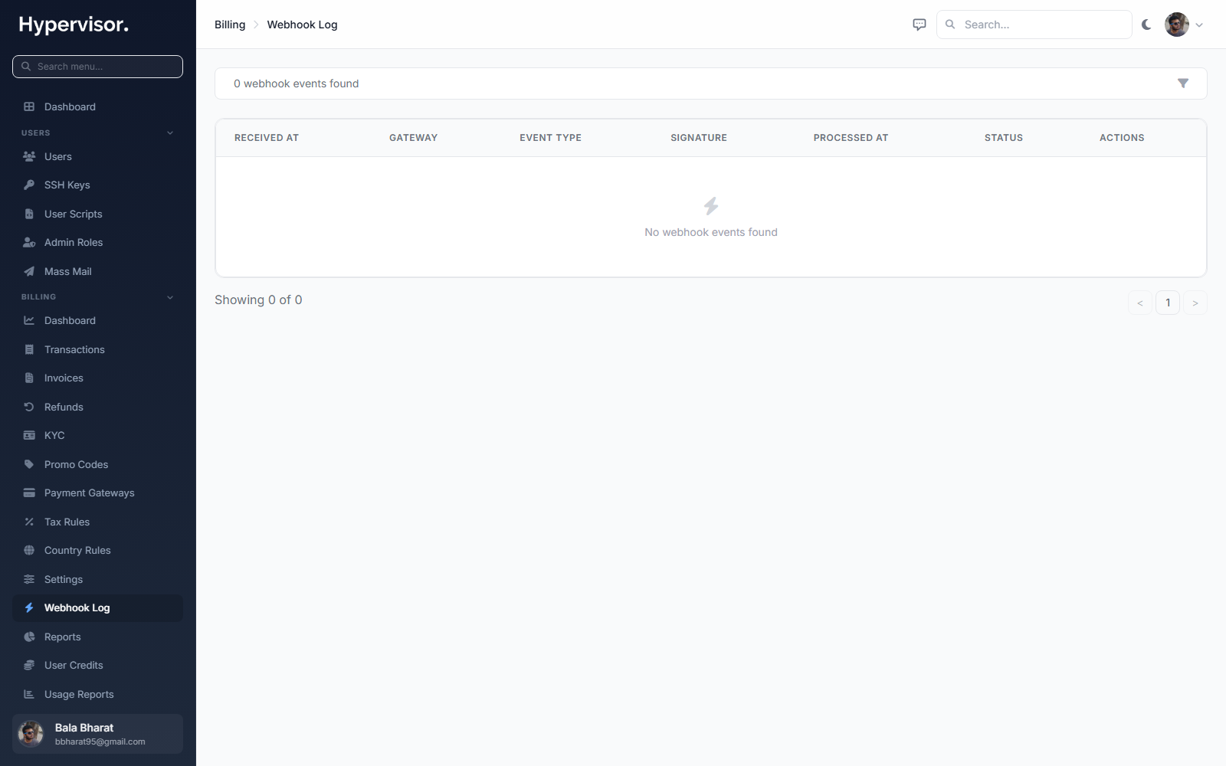Click the EVENT TYPE column header

click(550, 138)
